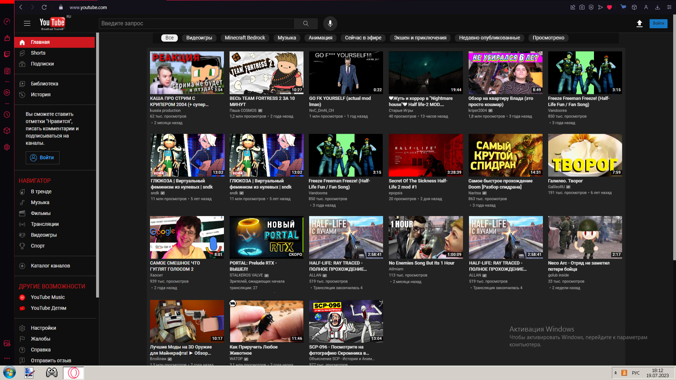This screenshot has width=676, height=380.
Task: Enable the Сейчас в эфире filter
Action: pos(363,38)
